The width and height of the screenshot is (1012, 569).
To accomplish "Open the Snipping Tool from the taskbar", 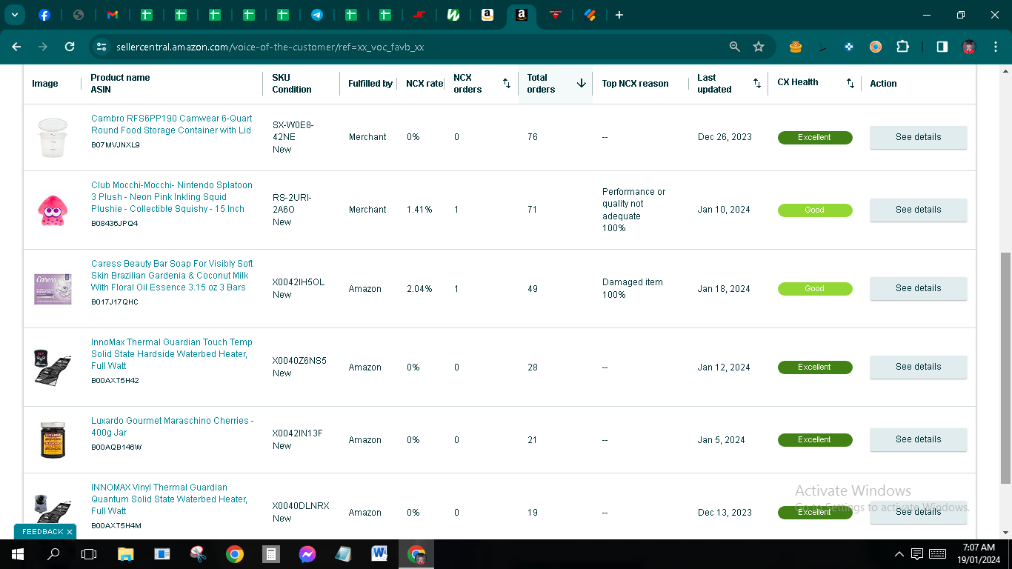I will (199, 553).
